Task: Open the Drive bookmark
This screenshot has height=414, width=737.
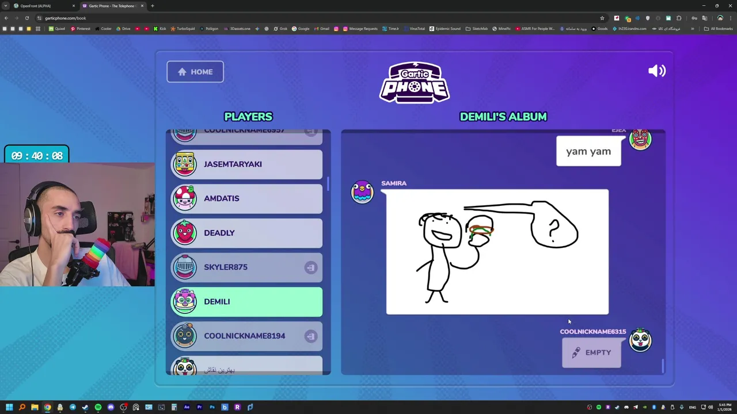Action: [x=123, y=29]
